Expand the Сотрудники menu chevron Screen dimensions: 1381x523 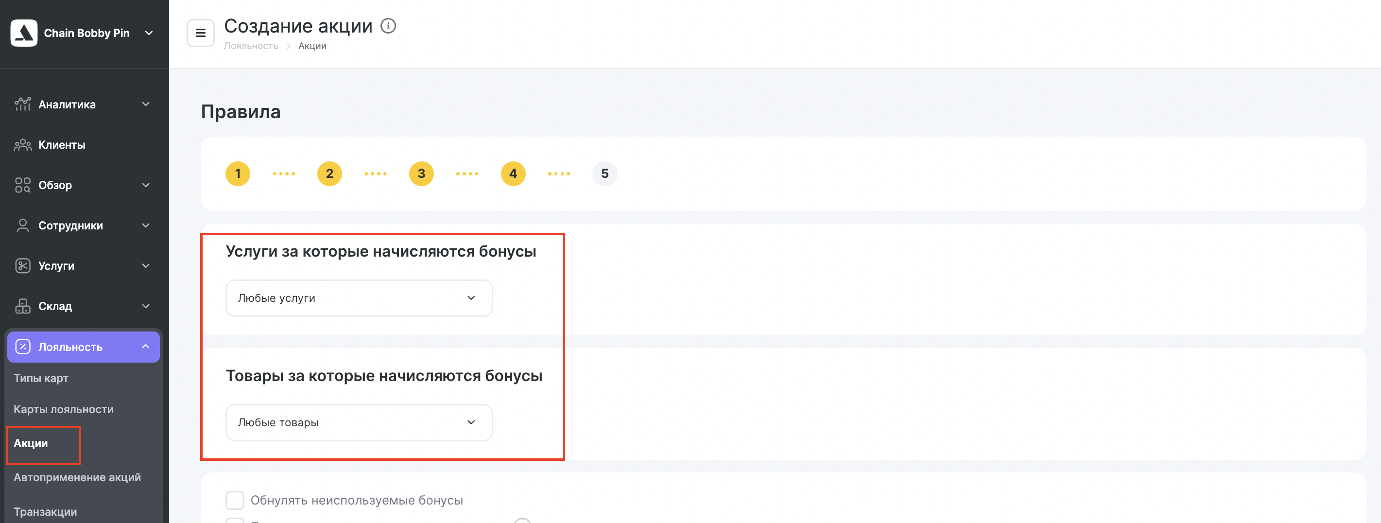pyautogui.click(x=146, y=226)
